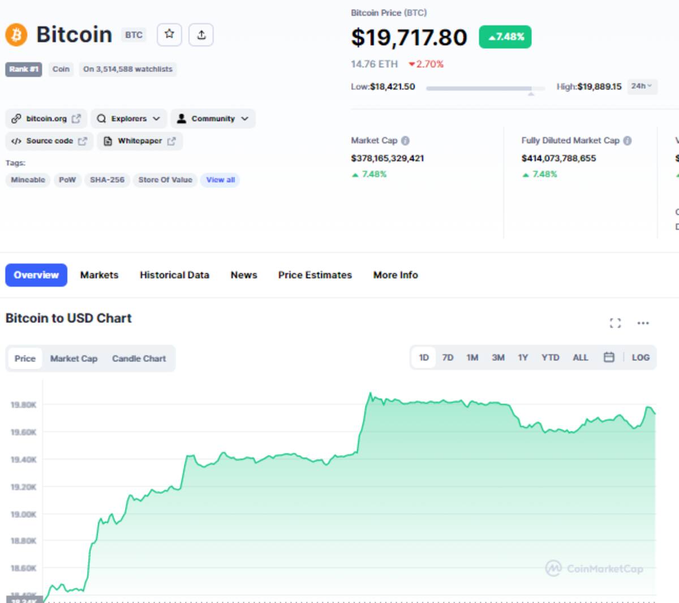Select 1M chart range
The width and height of the screenshot is (679, 603).
coord(472,358)
